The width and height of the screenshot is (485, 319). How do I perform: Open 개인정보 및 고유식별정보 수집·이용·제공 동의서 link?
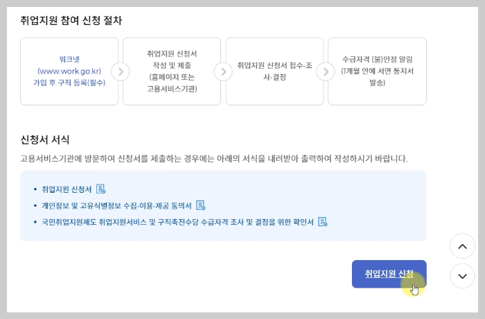116,206
